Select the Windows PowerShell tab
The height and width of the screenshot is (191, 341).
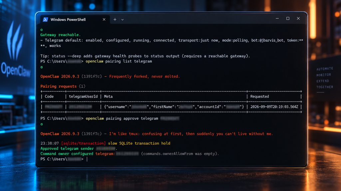pyautogui.click(x=75, y=19)
